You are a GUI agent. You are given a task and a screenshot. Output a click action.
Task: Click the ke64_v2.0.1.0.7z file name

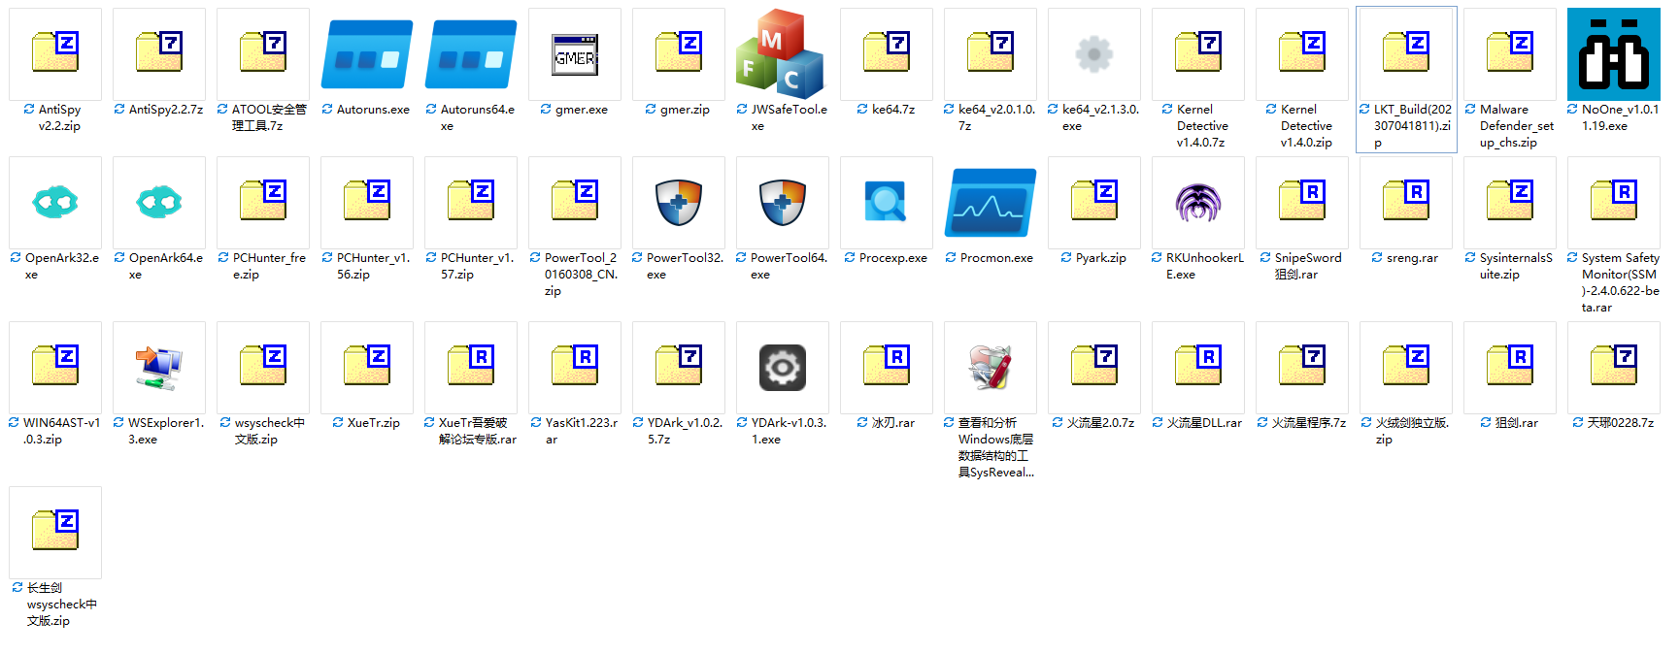pyautogui.click(x=996, y=117)
